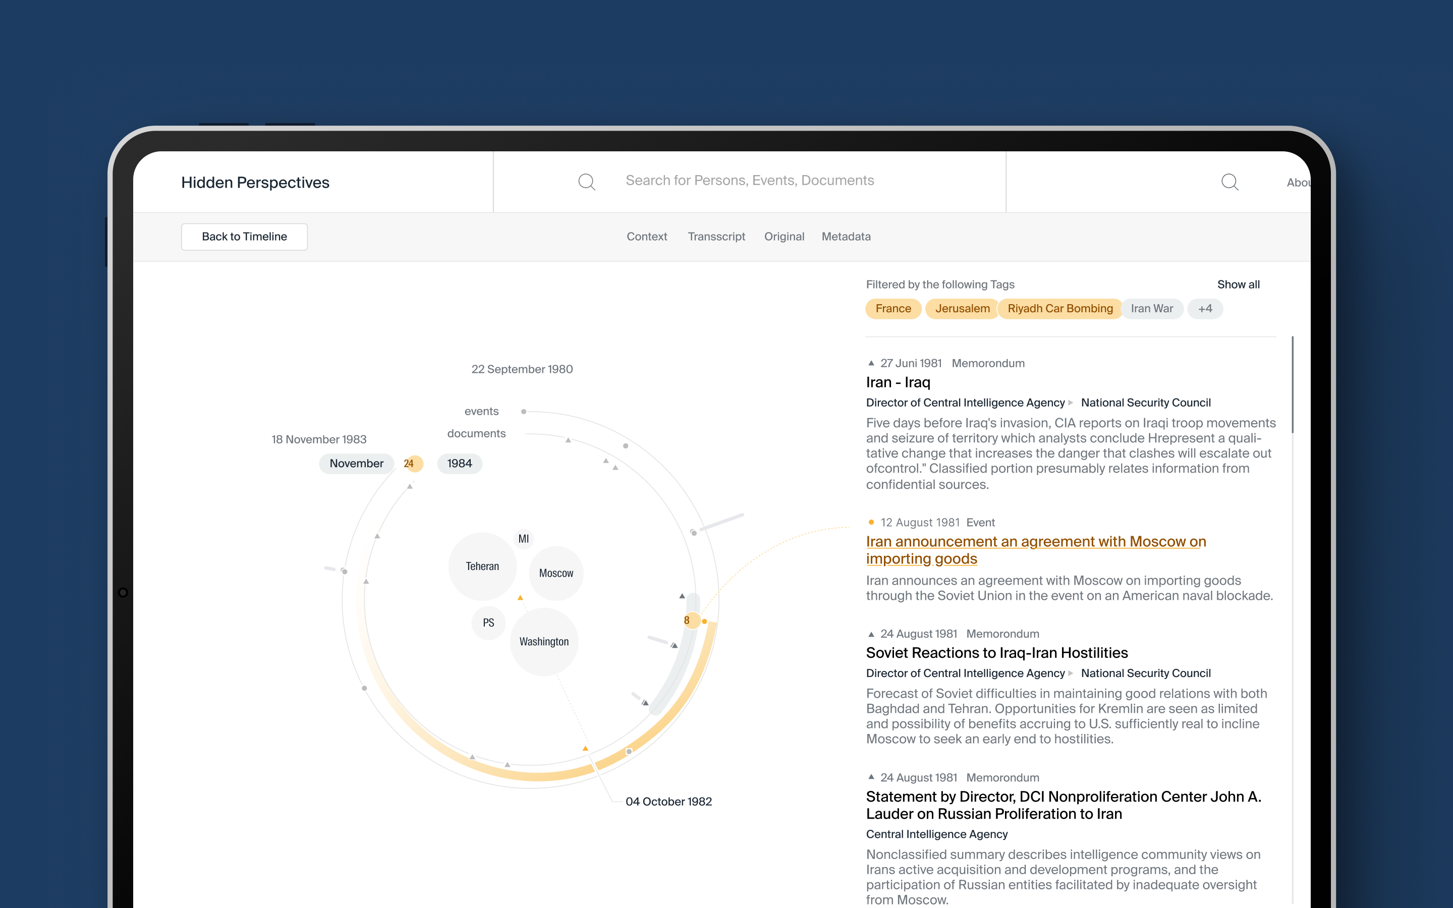This screenshot has width=1453, height=908.
Task: Expand the +4 hidden tags
Action: pyautogui.click(x=1205, y=309)
